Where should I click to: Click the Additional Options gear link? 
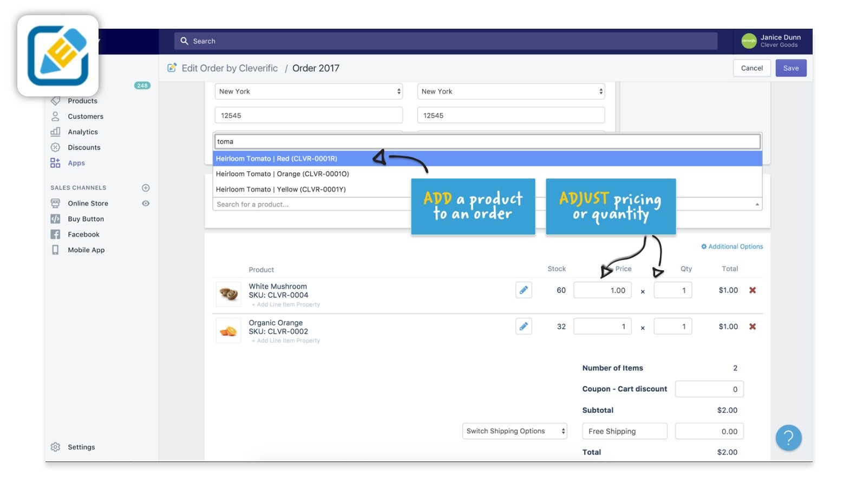click(732, 246)
